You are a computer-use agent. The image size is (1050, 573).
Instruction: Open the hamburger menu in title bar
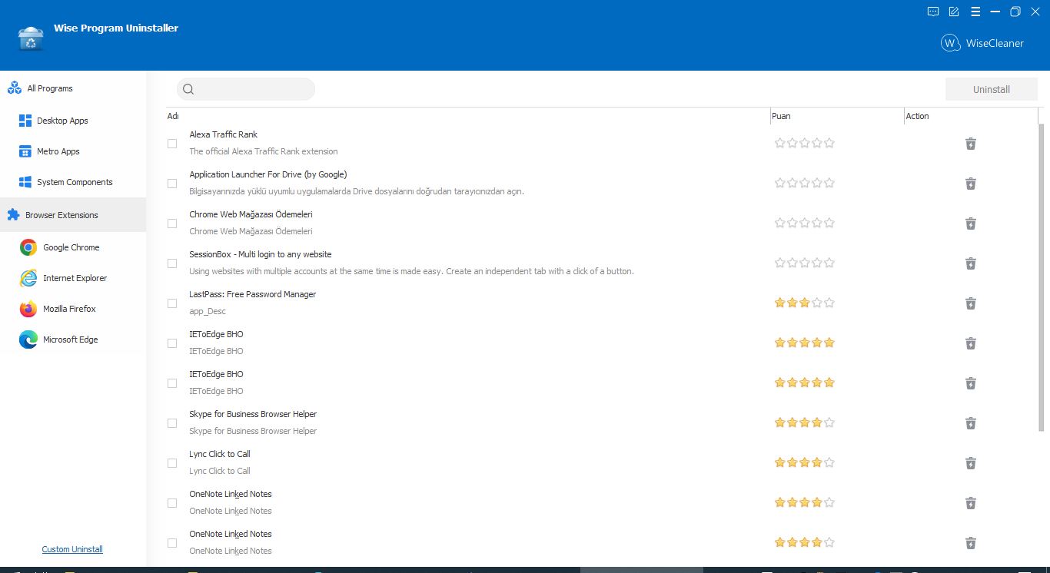975,12
